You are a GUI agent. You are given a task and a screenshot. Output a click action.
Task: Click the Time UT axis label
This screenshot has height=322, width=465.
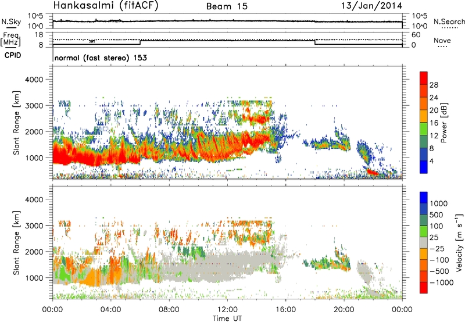[227, 318]
